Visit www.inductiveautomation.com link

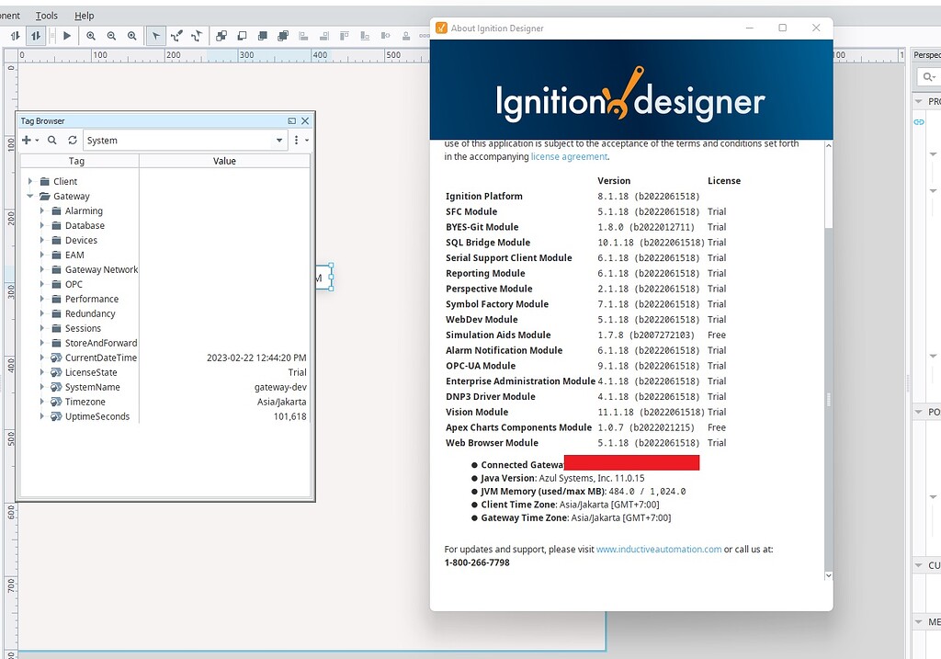coord(659,550)
